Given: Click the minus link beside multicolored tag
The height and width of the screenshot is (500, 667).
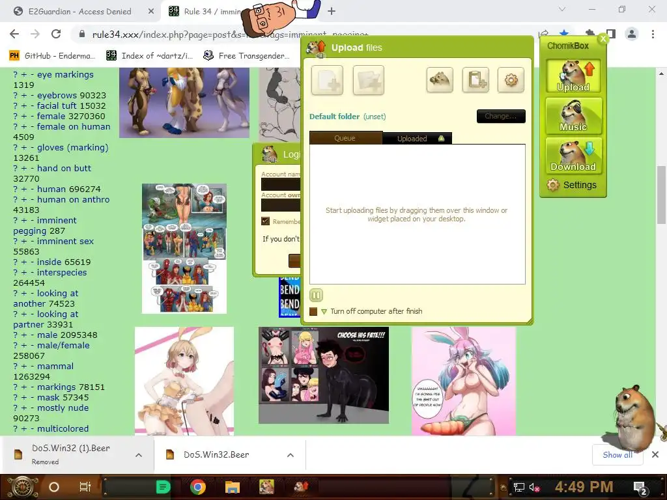Looking at the screenshot, I should click(x=32, y=428).
